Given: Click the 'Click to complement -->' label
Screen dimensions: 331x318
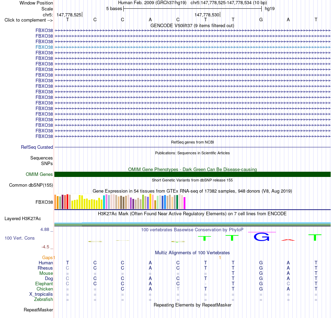Looking at the screenshot, I should point(29,20).
